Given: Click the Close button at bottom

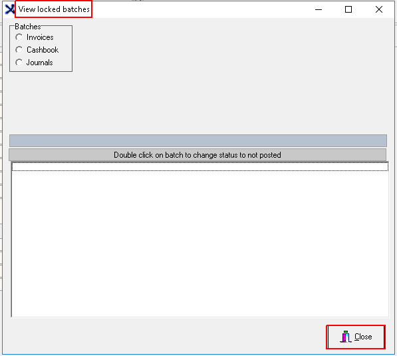Looking at the screenshot, I should tap(356, 337).
